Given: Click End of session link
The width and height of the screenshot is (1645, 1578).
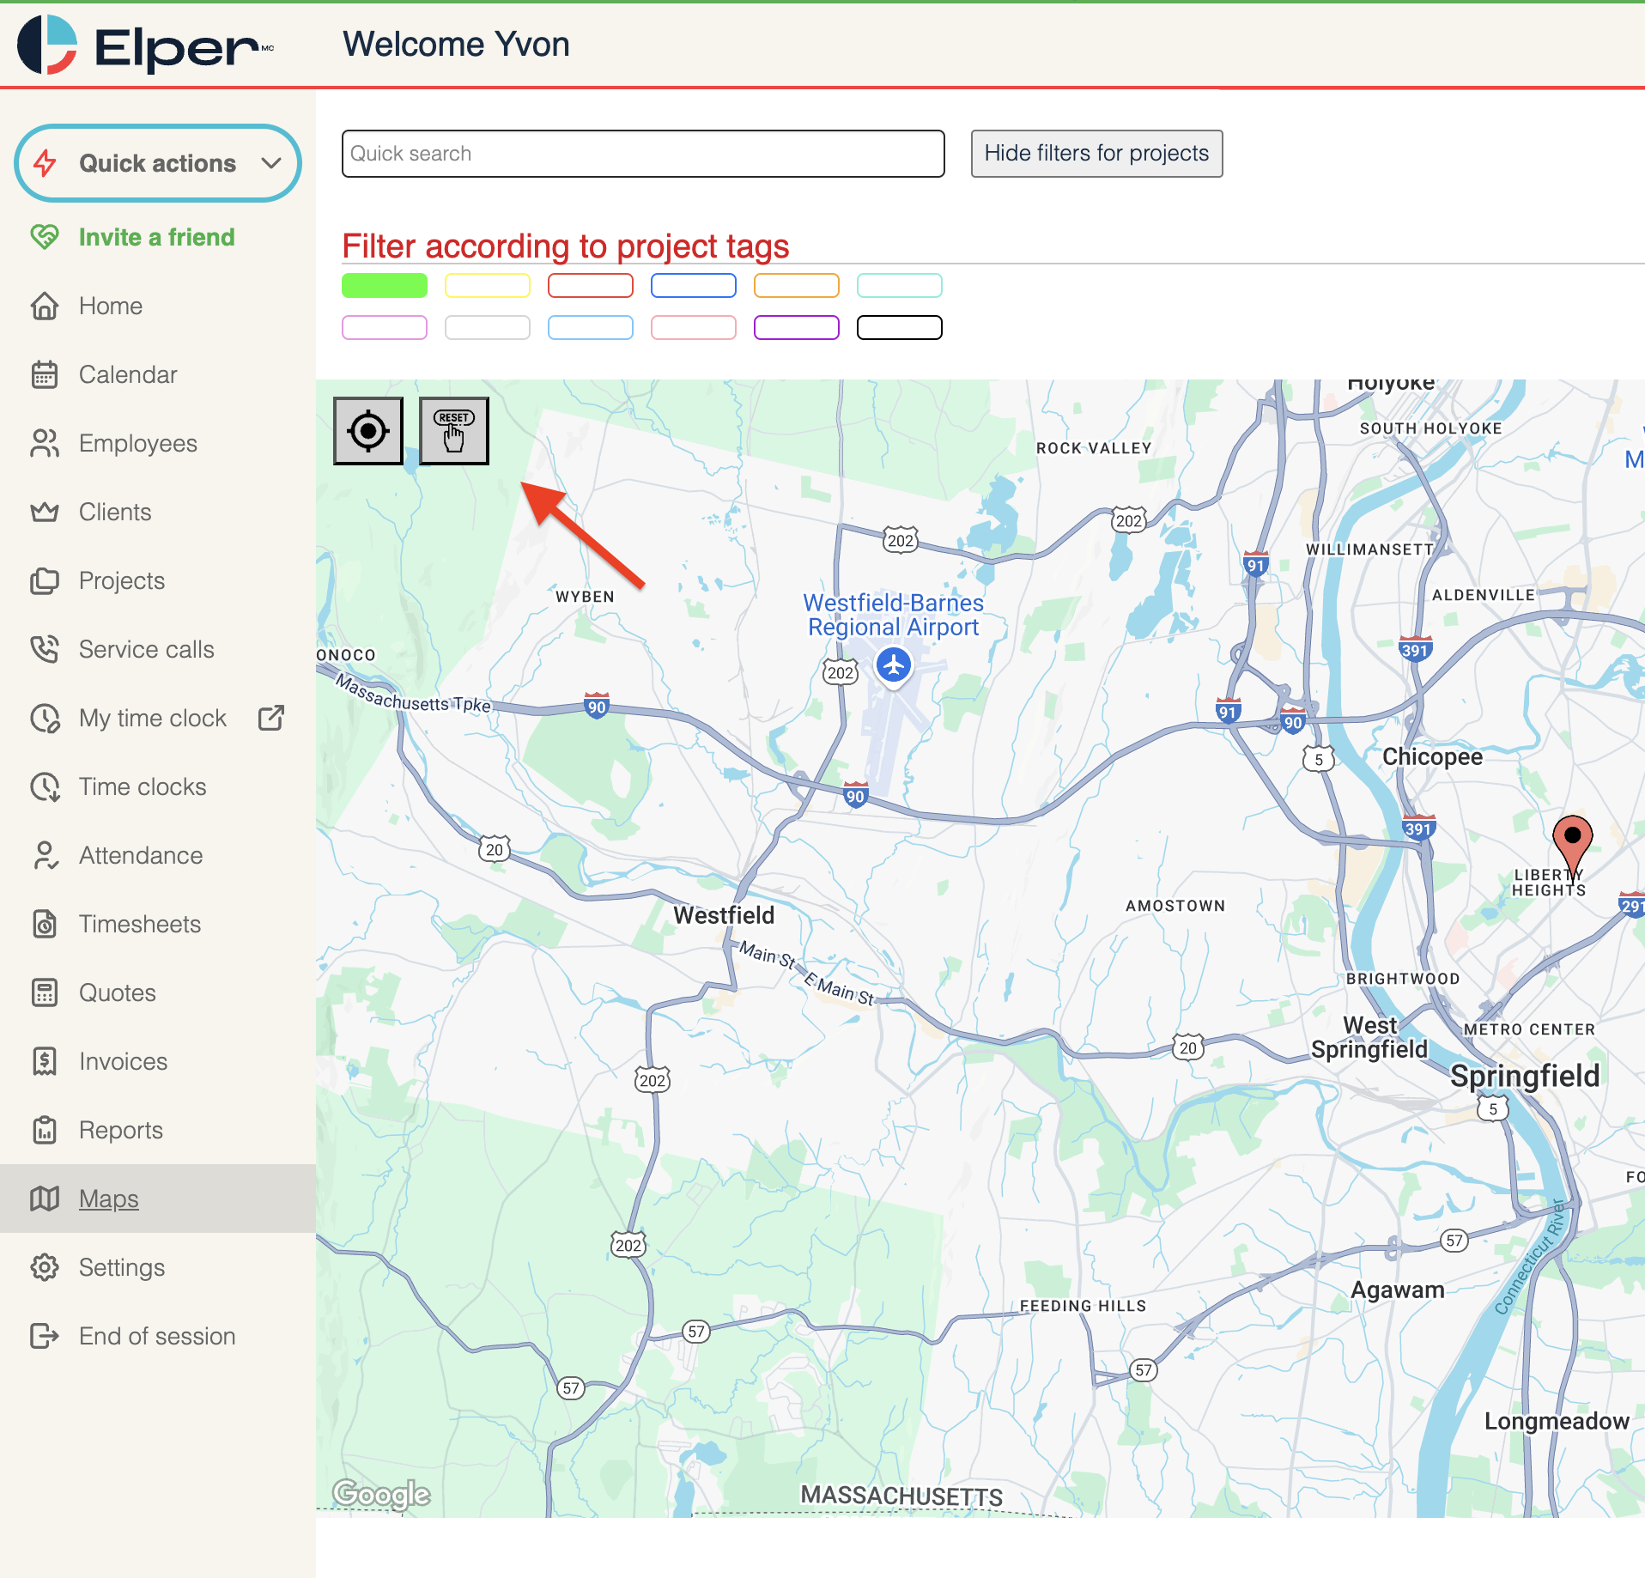Looking at the screenshot, I should coord(157,1336).
